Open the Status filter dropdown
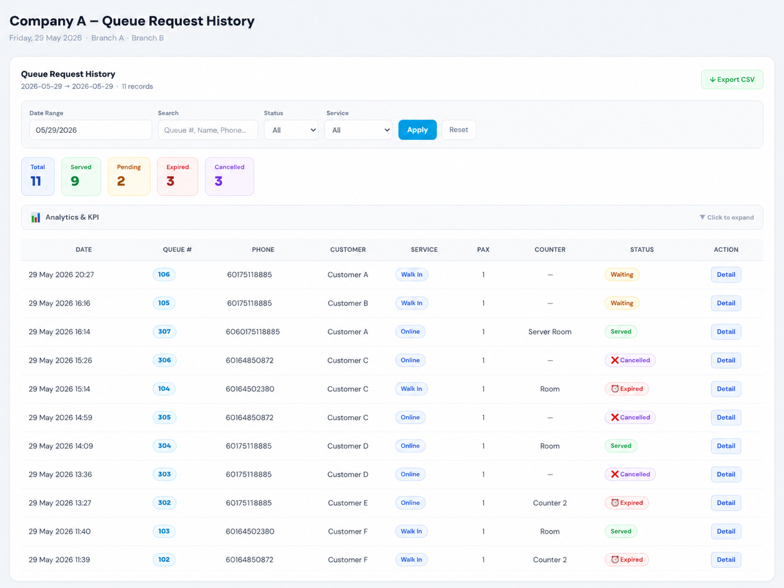 tap(291, 130)
